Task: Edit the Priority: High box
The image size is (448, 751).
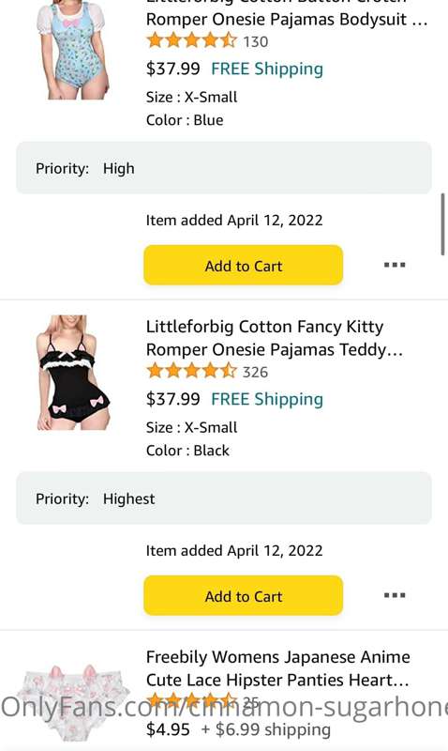Action: [x=224, y=168]
